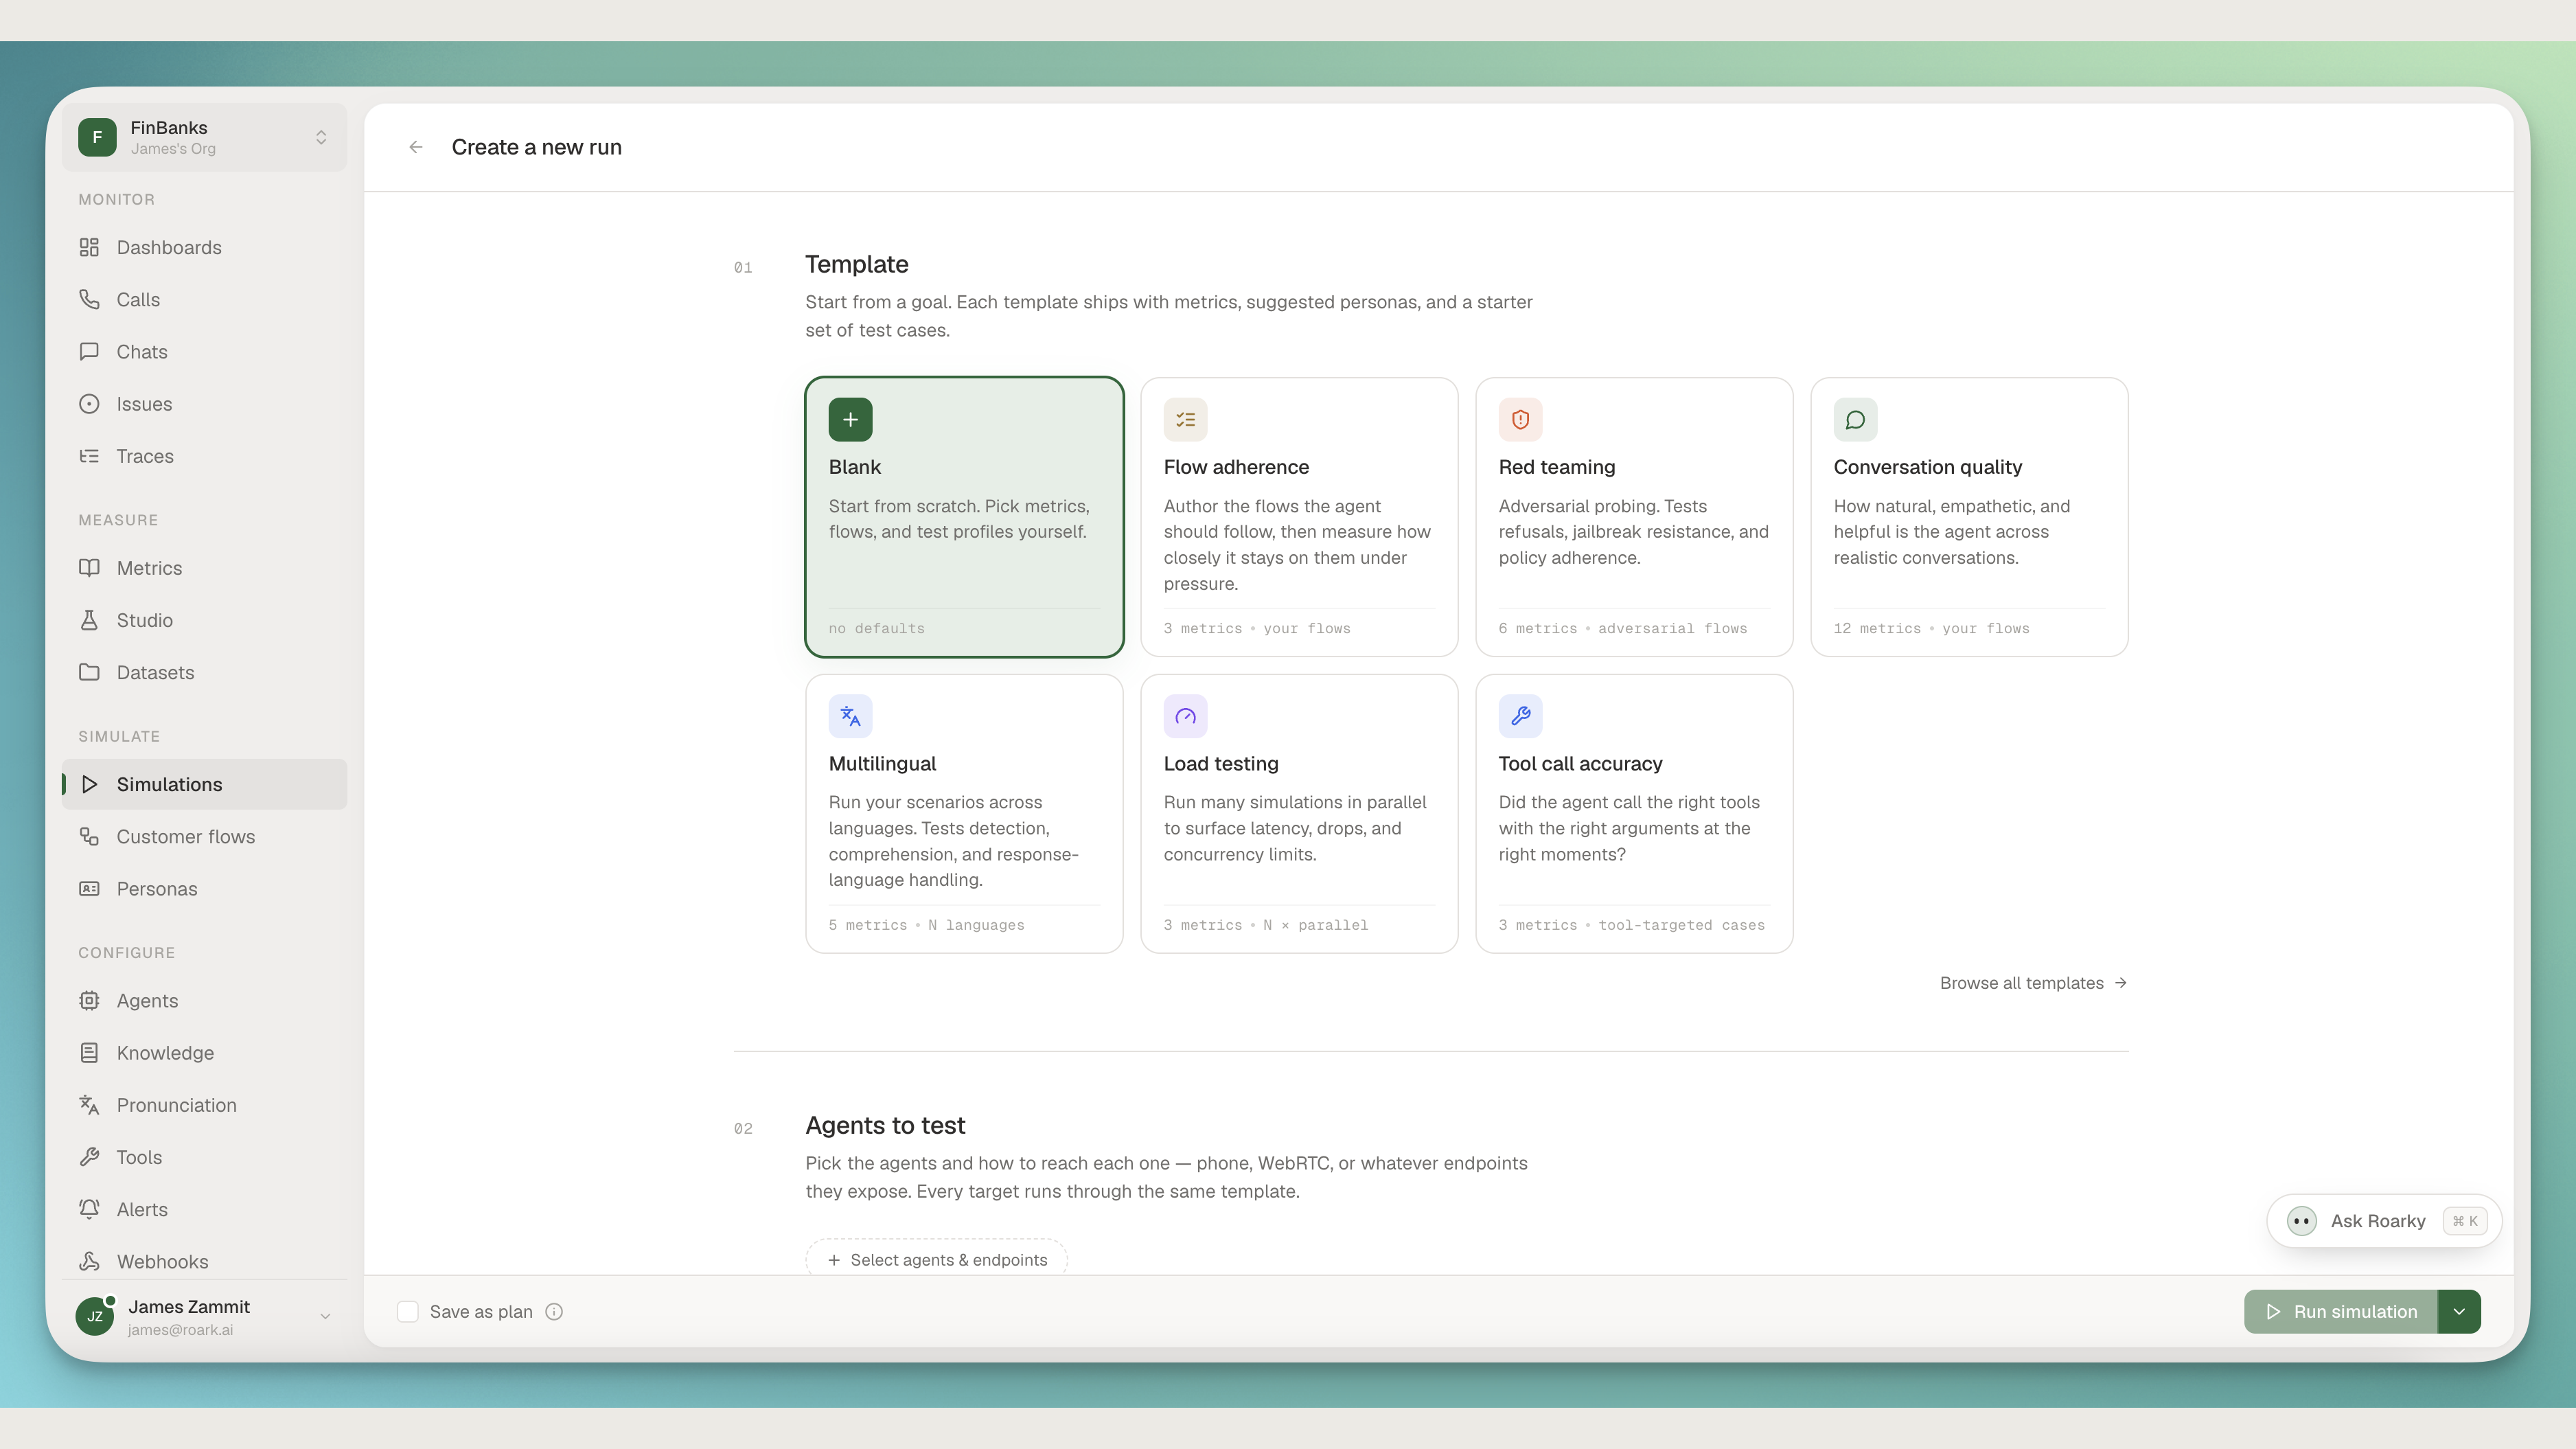
Task: Click the Tool call accuracy wrench icon
Action: click(1520, 716)
